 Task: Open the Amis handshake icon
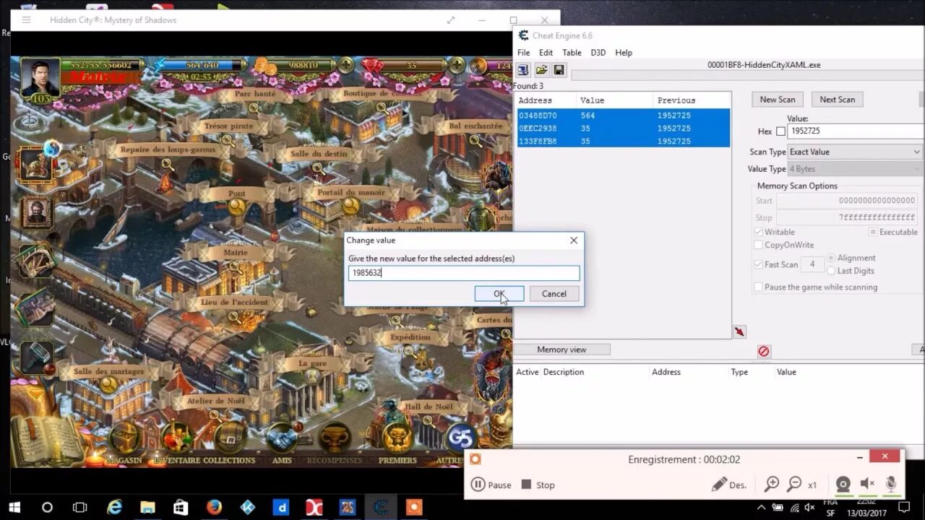(282, 436)
